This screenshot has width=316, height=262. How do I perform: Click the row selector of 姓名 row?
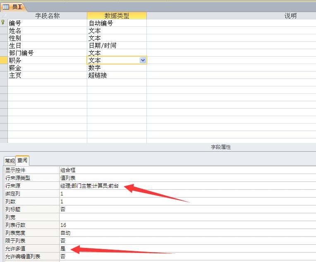coord(4,31)
